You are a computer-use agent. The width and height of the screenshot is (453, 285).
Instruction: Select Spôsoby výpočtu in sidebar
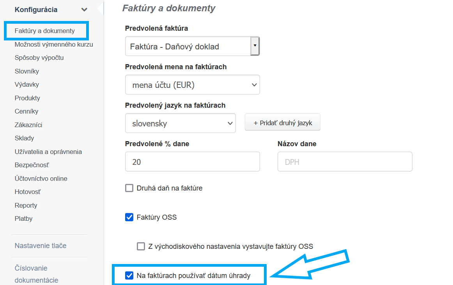39,58
